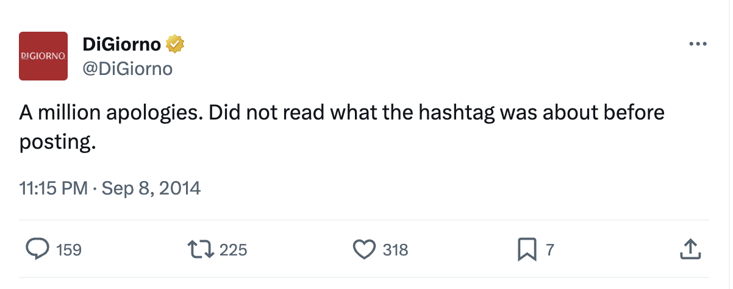733x289 pixels.
Task: Open the DiGiorno profile avatar
Action: 43,56
